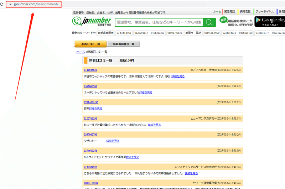Open the フリーダイヤル navigation item

264,12
